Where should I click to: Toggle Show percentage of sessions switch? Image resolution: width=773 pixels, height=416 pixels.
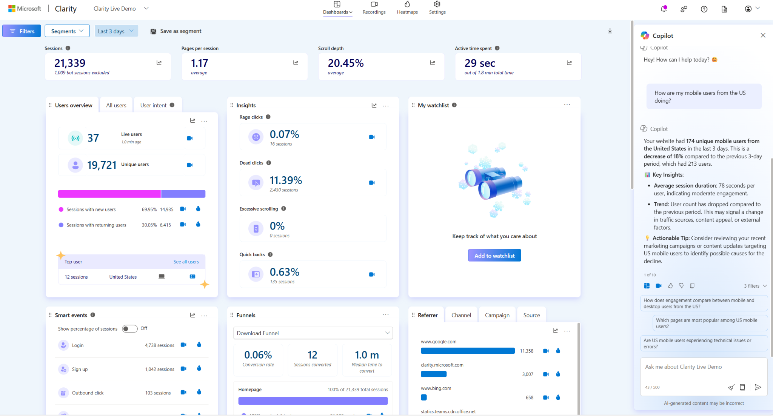tap(129, 328)
